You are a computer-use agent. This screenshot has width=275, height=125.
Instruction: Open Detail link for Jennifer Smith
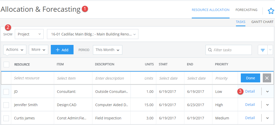pos(250,105)
